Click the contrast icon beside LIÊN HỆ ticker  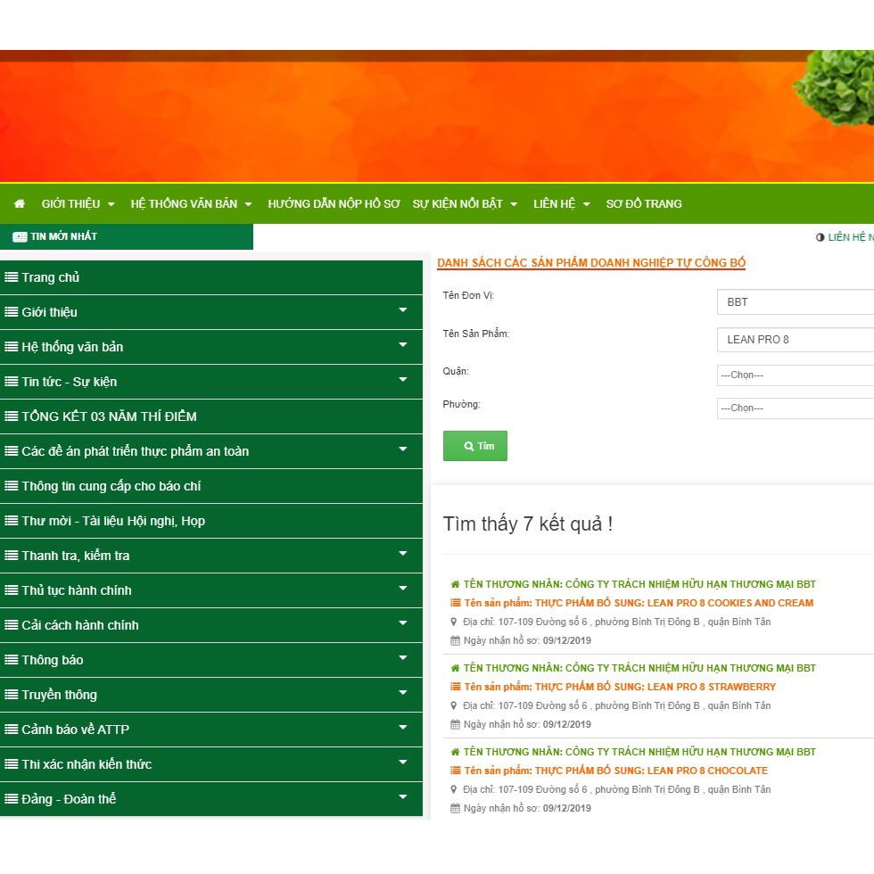point(820,237)
